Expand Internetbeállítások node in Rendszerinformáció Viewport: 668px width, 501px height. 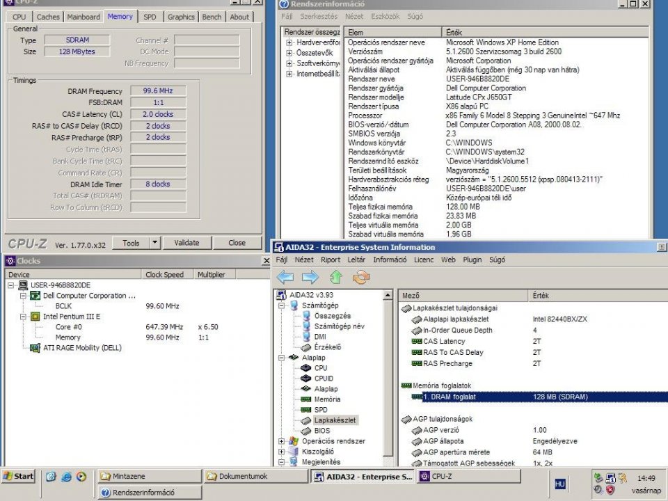pos(289,74)
